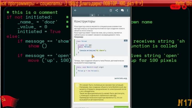
Task: Click ЗАПУСТИТЬ КОД to run the code
Action: pyautogui.click(x=121, y=79)
